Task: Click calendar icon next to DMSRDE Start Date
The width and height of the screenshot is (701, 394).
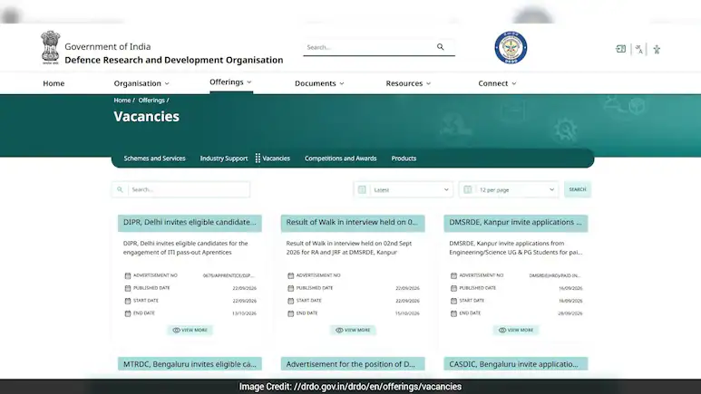Action: point(453,301)
